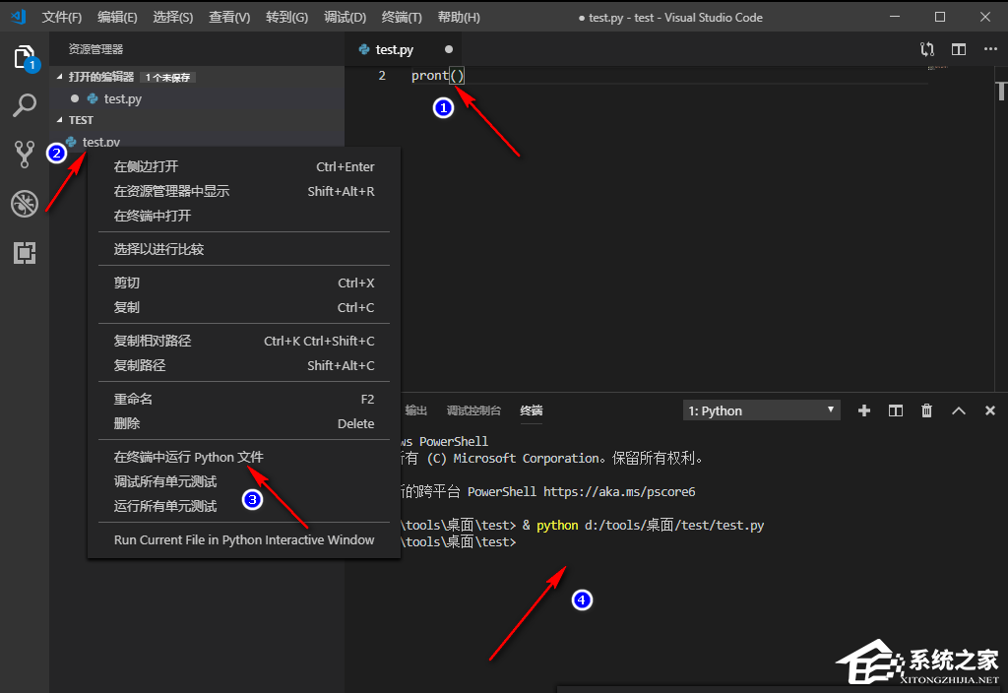This screenshot has width=1008, height=693.
Task: Open the 1: Python terminal dropdown
Action: click(760, 409)
